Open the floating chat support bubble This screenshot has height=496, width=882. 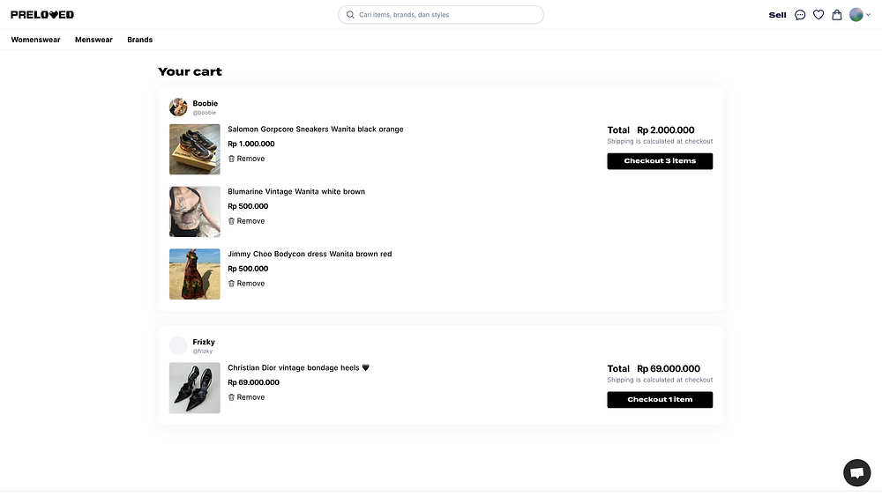point(856,472)
